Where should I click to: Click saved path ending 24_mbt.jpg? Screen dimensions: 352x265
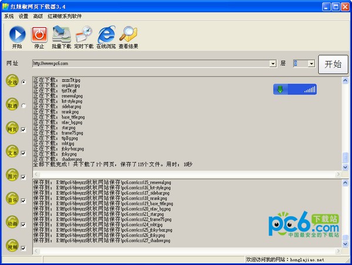pos(98,224)
